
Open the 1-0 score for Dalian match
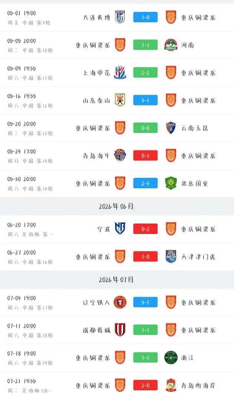146,17
